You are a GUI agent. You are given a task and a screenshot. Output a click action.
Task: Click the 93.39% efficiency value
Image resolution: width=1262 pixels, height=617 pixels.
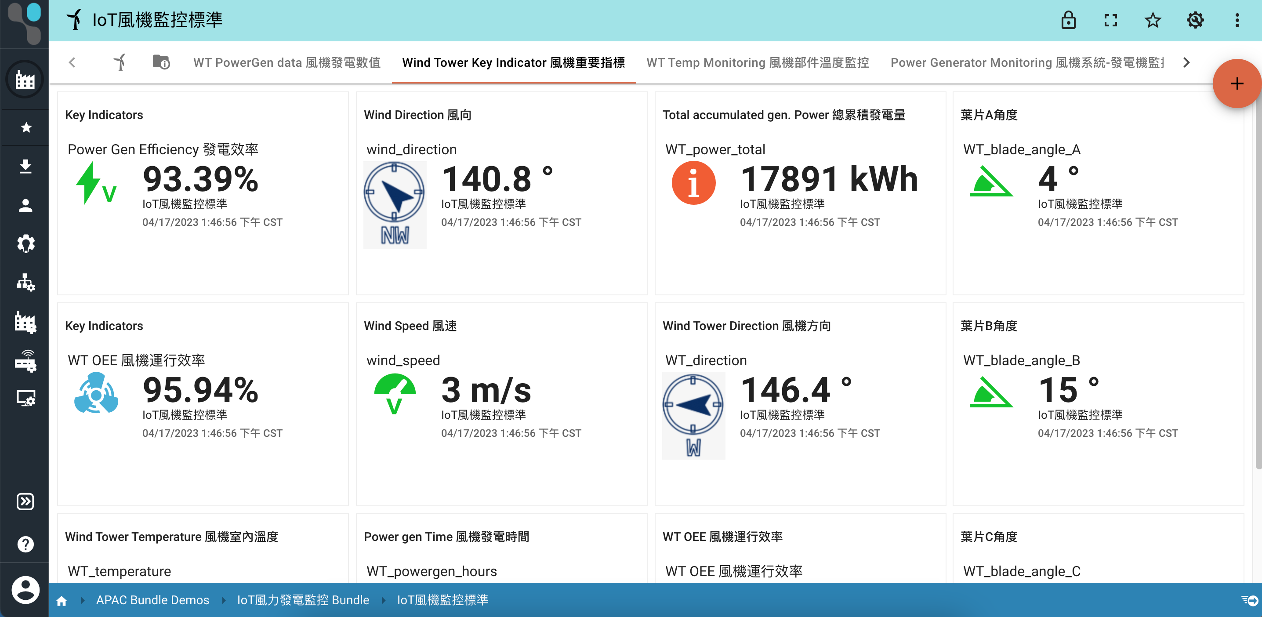click(x=200, y=179)
